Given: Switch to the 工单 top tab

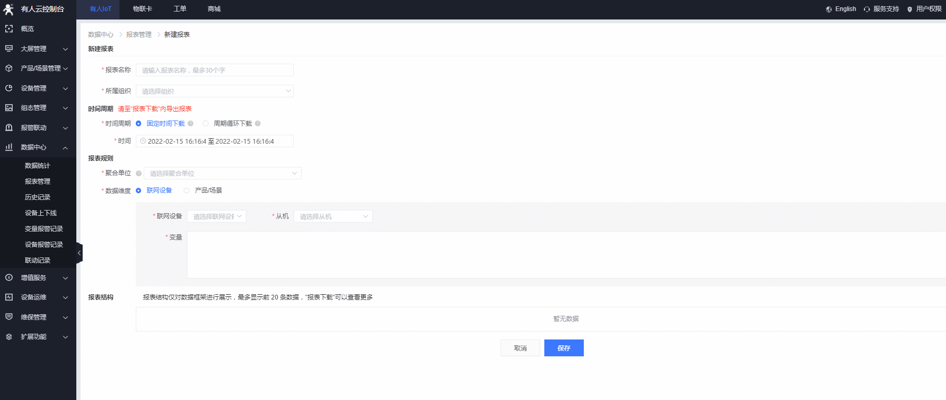Looking at the screenshot, I should 180,9.
